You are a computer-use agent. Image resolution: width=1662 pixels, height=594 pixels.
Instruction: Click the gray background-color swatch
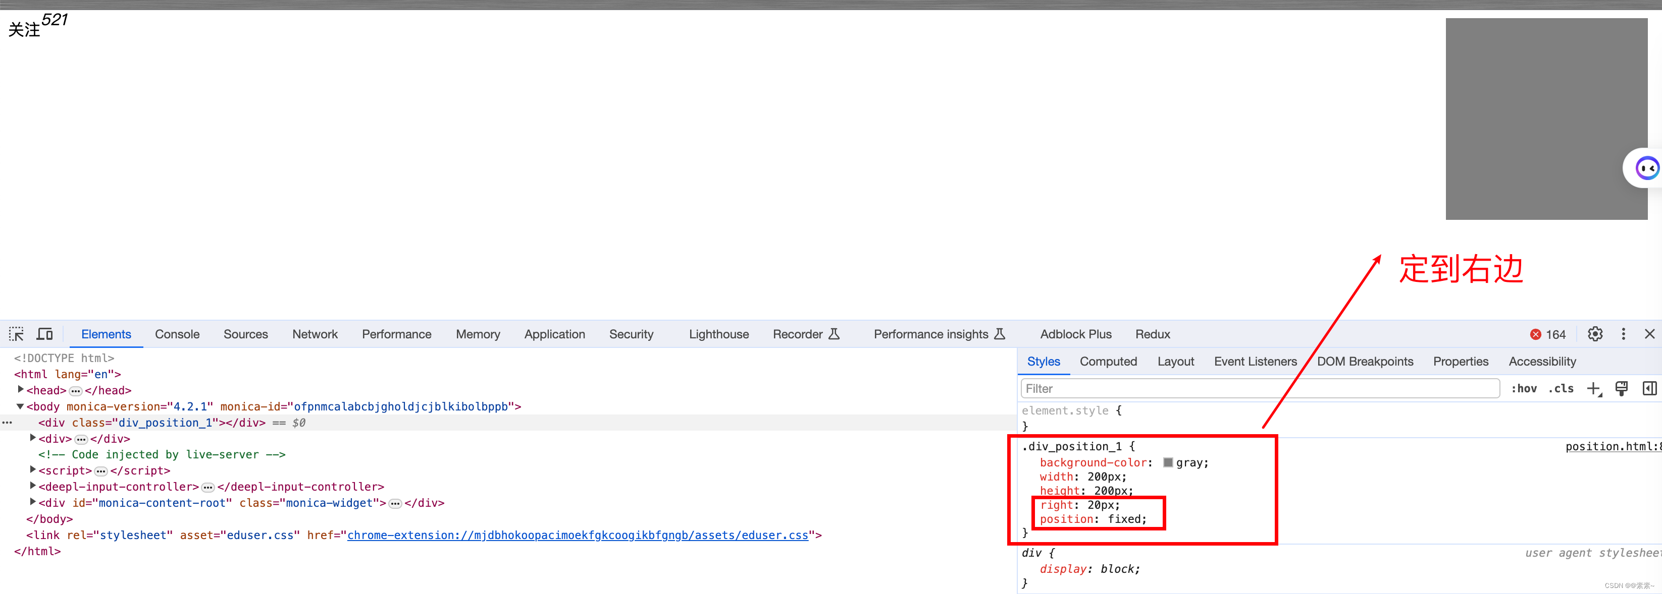coord(1168,462)
